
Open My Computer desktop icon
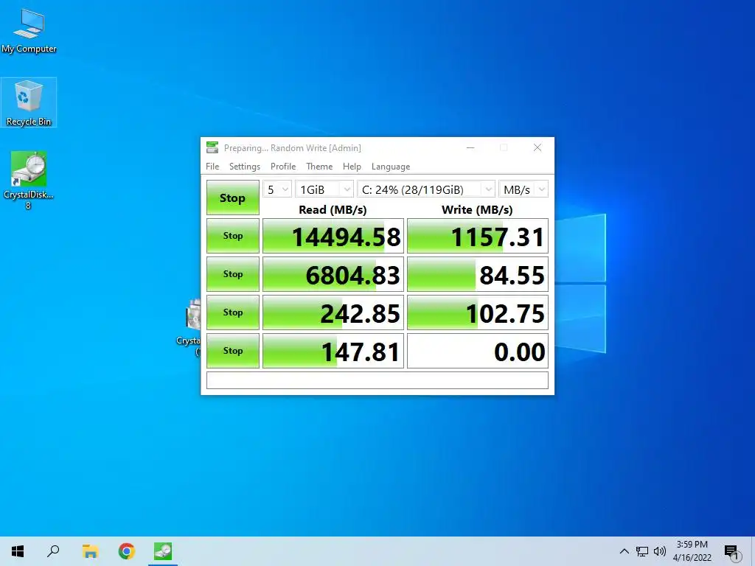click(x=29, y=31)
